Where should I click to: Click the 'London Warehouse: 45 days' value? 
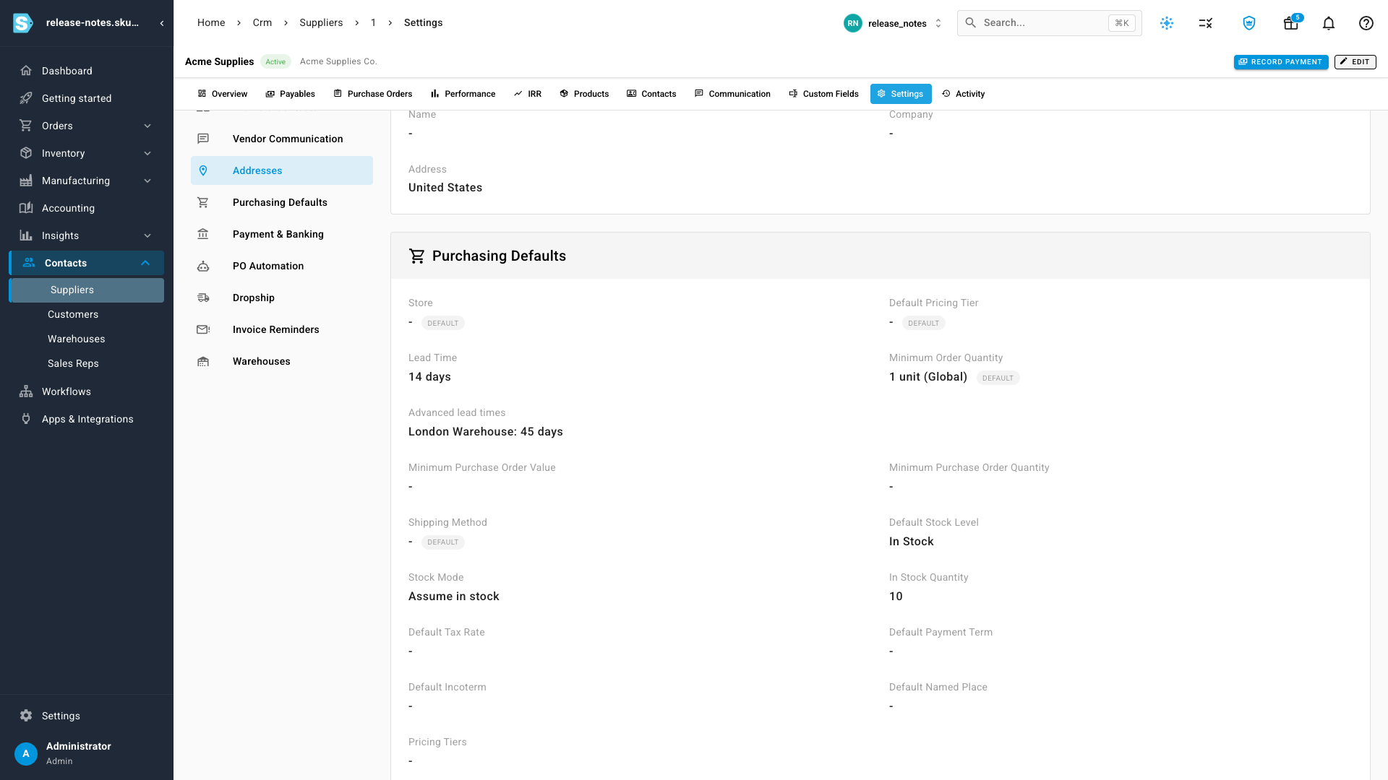click(486, 432)
